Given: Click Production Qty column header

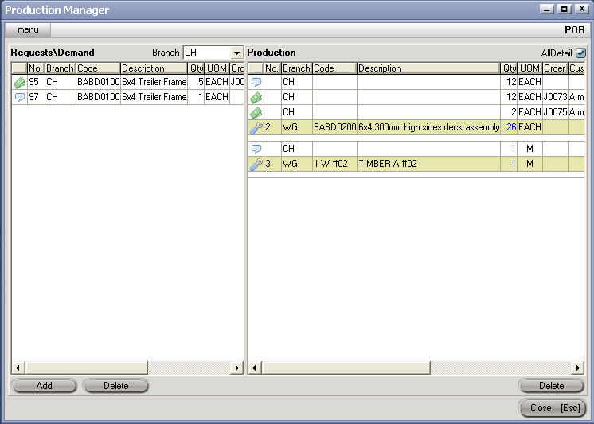Looking at the screenshot, I should 509,68.
